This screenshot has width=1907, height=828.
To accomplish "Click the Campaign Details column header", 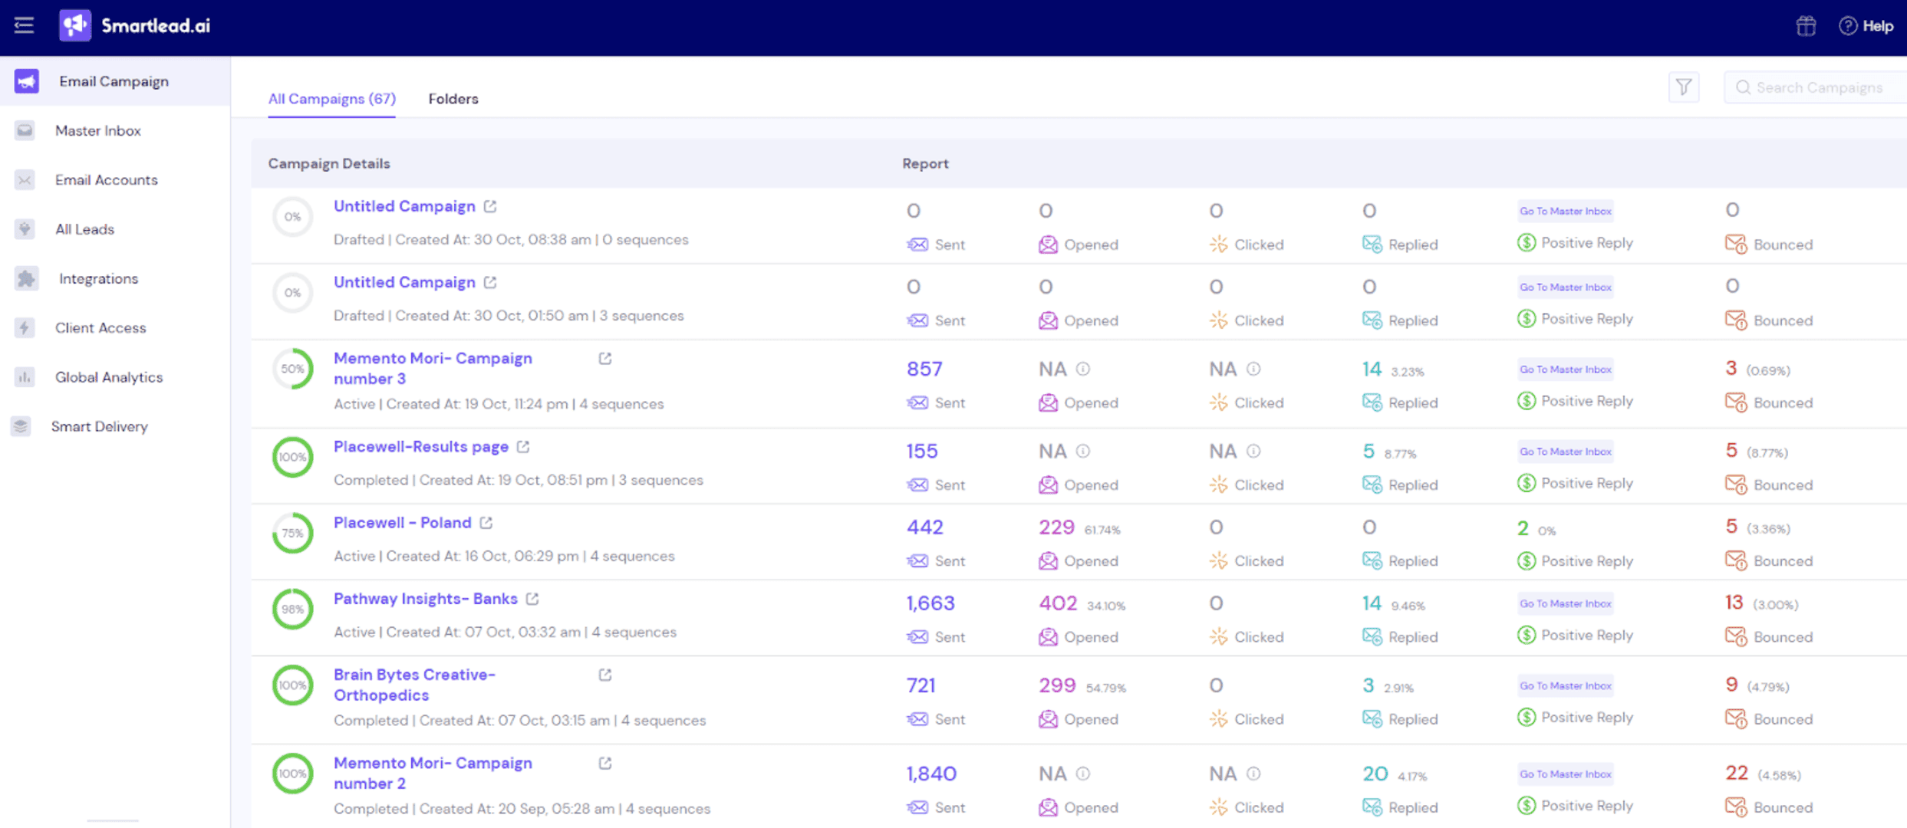I will (x=329, y=163).
